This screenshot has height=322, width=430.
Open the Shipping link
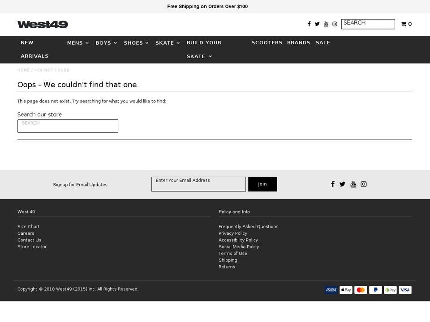point(228,260)
